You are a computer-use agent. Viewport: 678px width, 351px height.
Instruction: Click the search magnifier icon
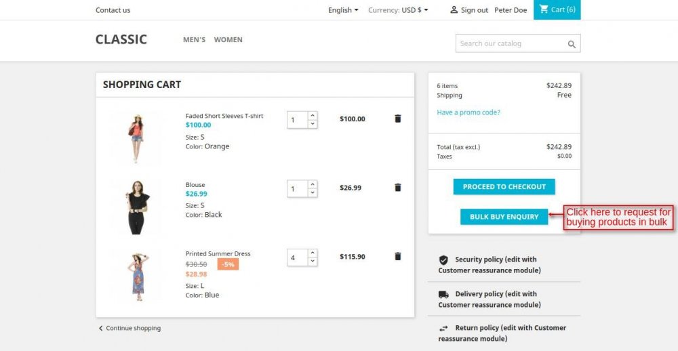[x=572, y=44]
